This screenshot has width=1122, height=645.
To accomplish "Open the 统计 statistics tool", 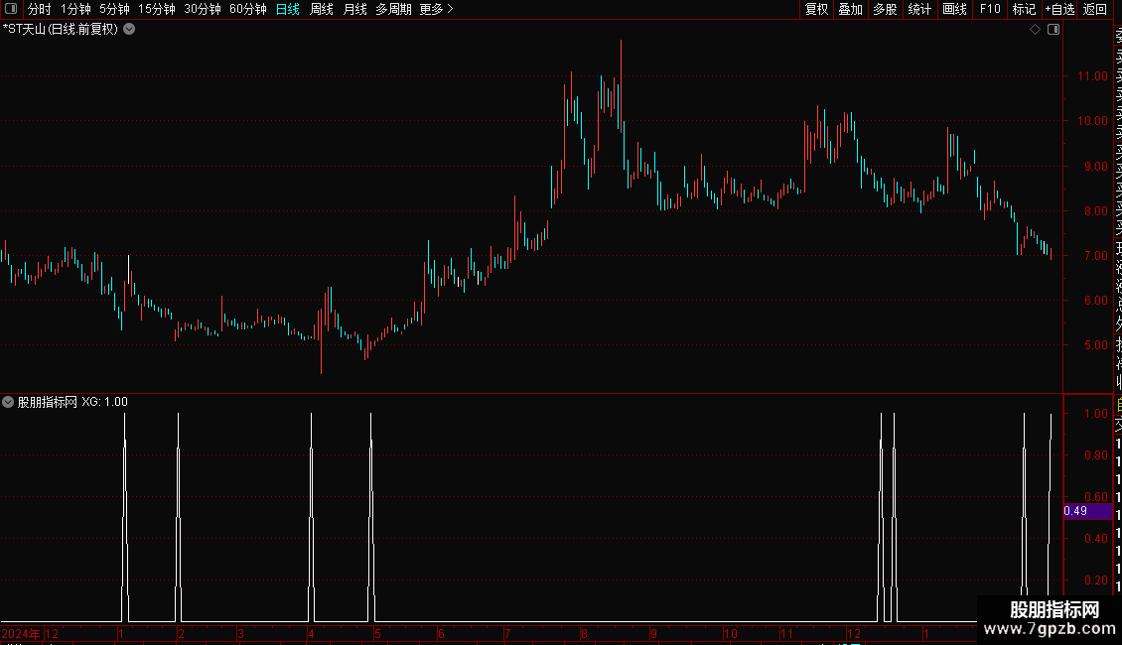I will pos(919,9).
